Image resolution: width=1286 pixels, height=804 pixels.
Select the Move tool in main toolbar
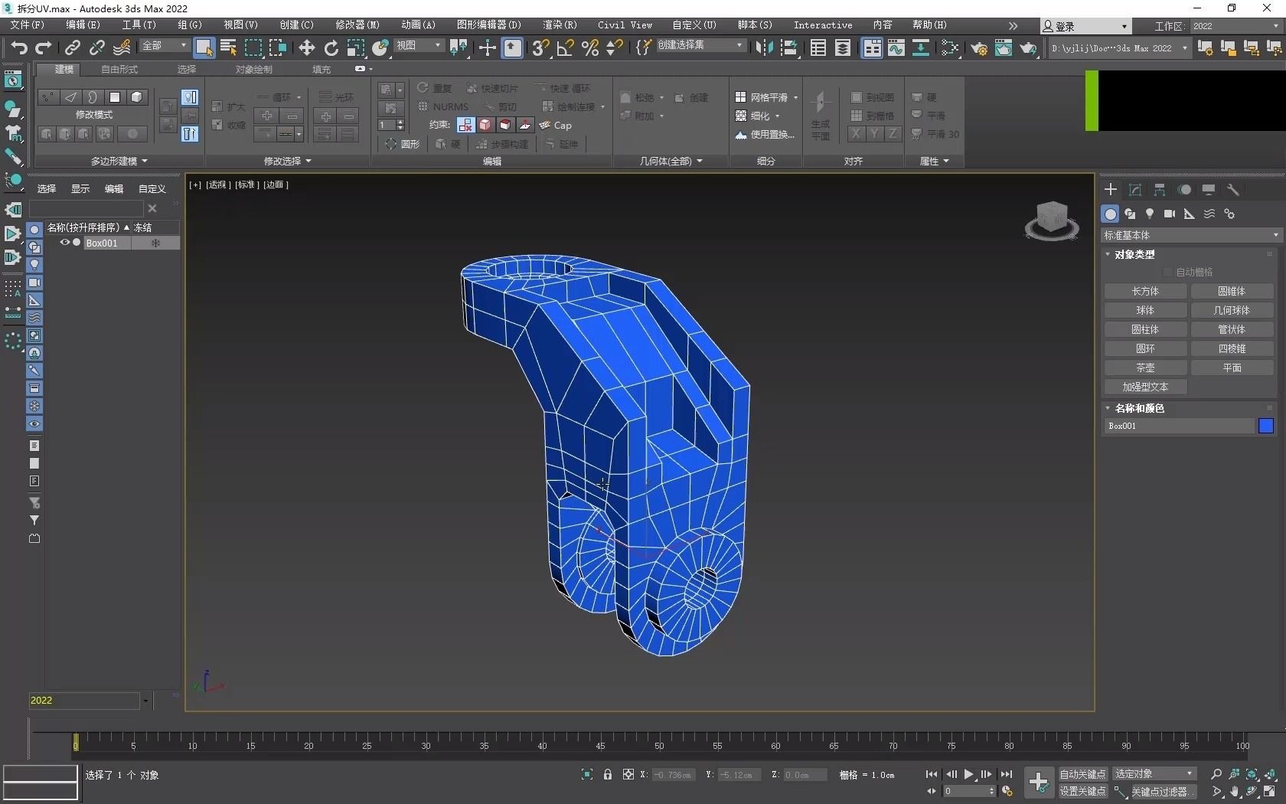point(306,47)
